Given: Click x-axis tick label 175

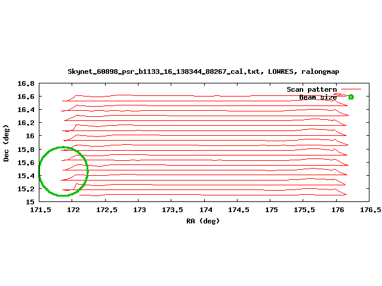Looking at the screenshot, I should (272, 210).
